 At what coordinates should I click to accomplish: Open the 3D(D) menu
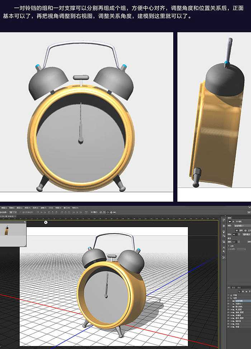[51, 208]
